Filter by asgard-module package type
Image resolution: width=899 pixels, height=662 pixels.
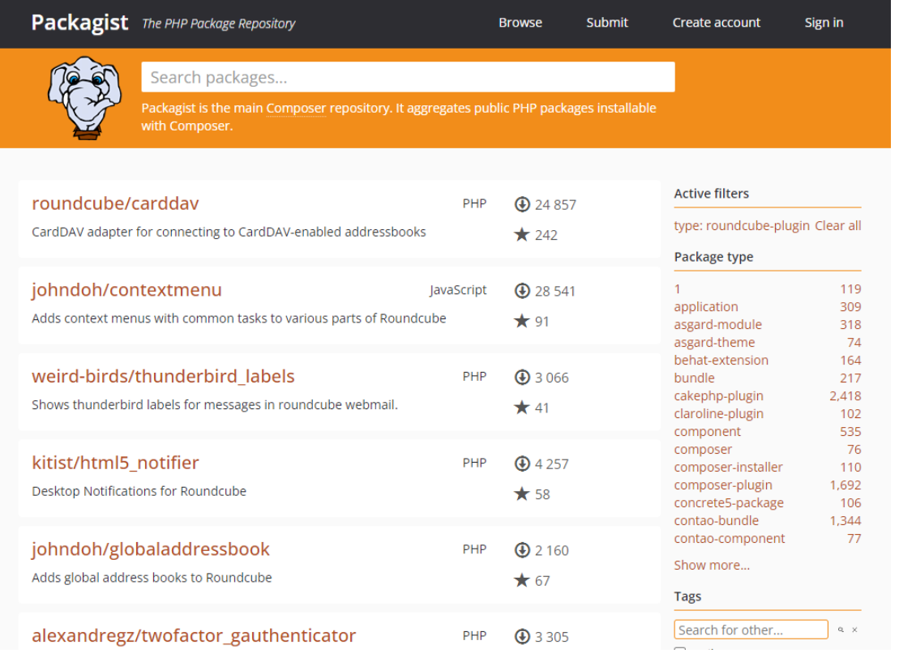pos(718,324)
